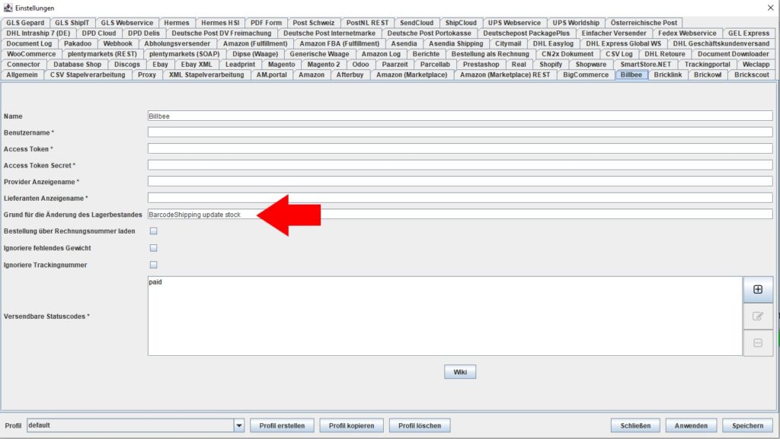Switch to the Weclapp tab

pos(756,65)
